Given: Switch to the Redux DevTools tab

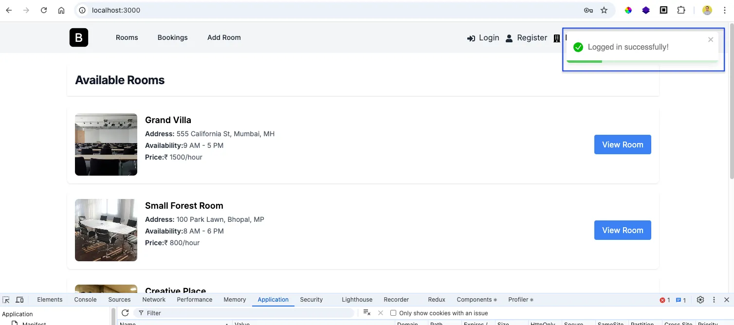Looking at the screenshot, I should (x=437, y=300).
